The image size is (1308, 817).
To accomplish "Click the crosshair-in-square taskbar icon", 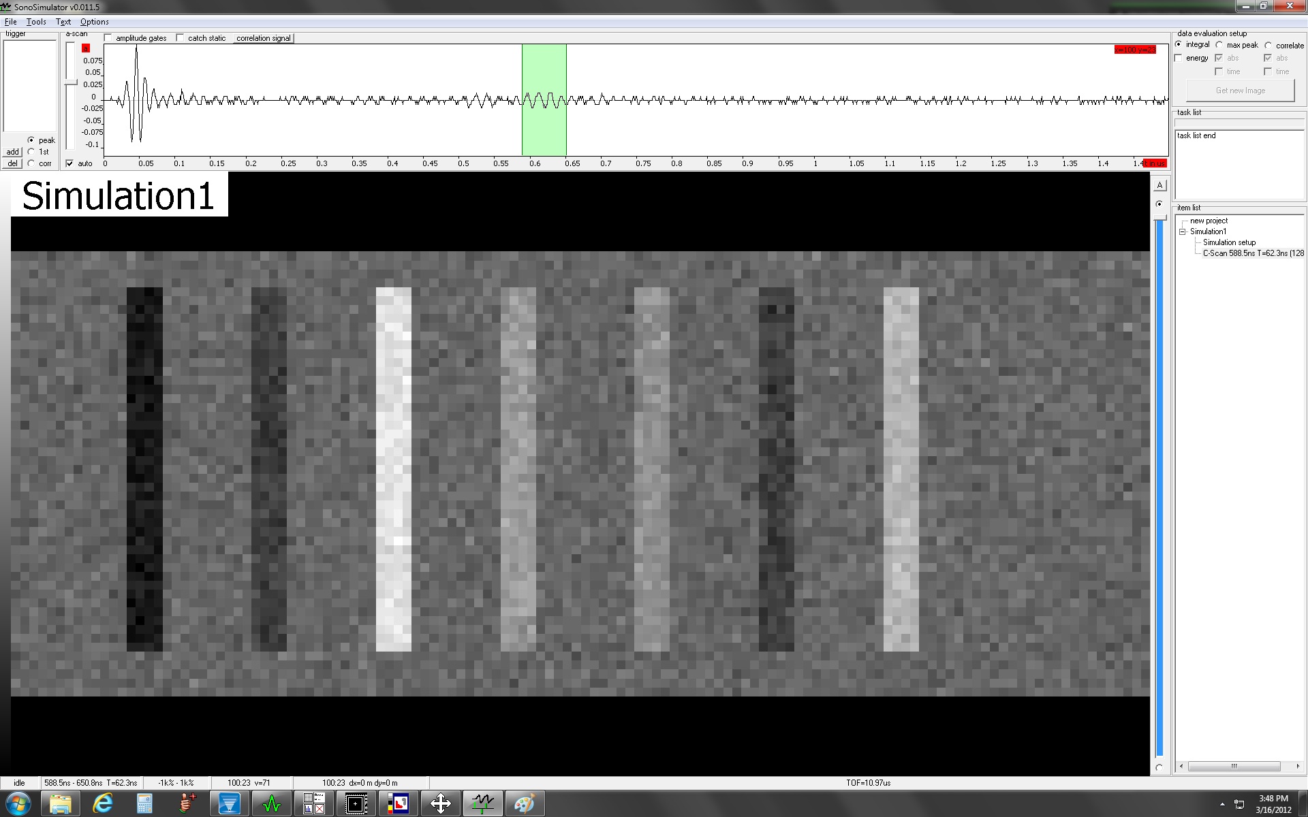I will pyautogui.click(x=356, y=804).
